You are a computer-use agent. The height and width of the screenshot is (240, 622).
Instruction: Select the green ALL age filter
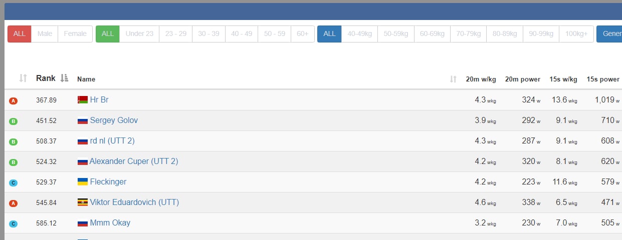(108, 34)
